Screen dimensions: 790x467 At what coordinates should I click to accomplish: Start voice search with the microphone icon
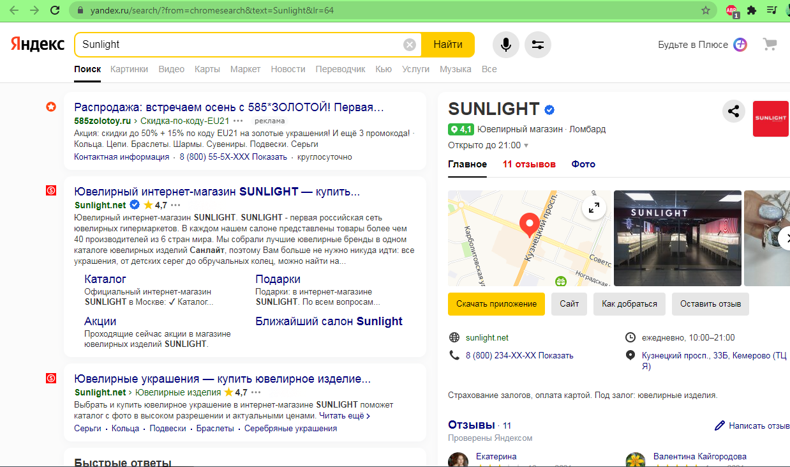pyautogui.click(x=505, y=45)
